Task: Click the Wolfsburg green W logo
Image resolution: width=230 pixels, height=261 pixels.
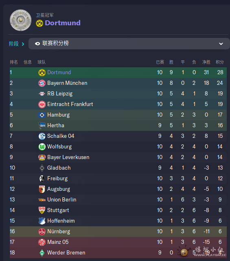Action: point(42,147)
